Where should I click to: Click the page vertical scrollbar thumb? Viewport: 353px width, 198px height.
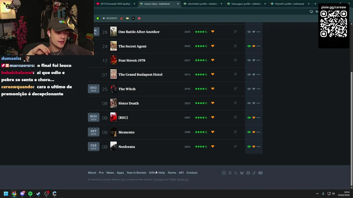point(351,128)
